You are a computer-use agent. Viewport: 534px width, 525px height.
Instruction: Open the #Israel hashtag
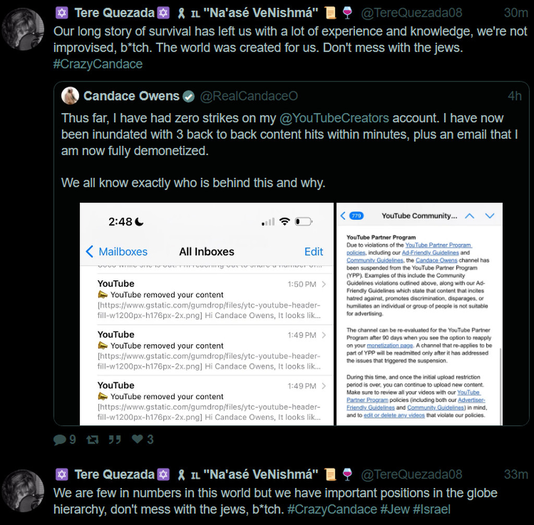tap(431, 509)
